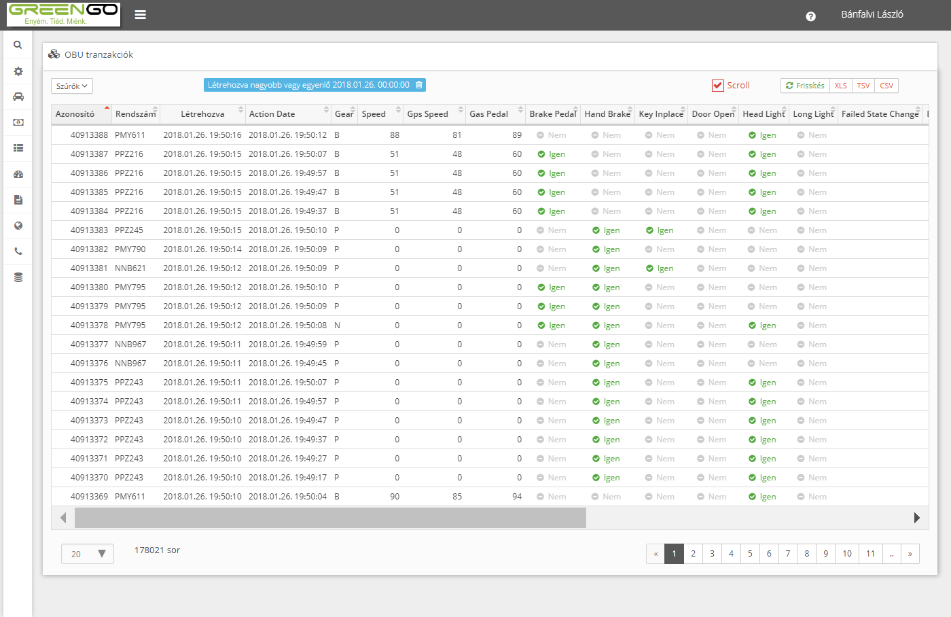Click the hamburger menu icon in header
The width and height of the screenshot is (951, 617).
tap(141, 15)
